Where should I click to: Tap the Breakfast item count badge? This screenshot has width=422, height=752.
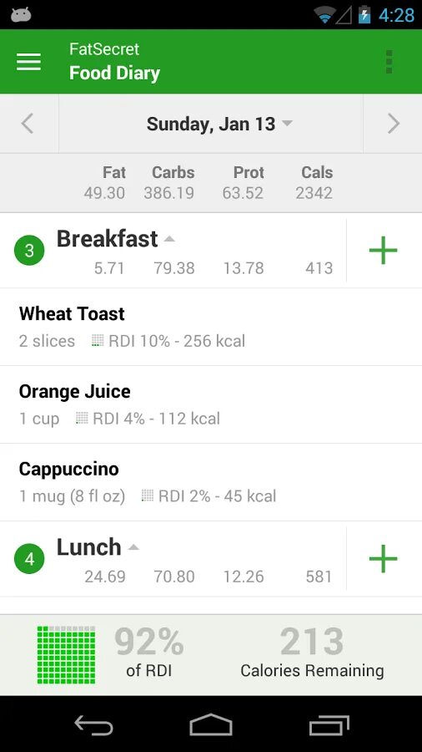click(29, 251)
